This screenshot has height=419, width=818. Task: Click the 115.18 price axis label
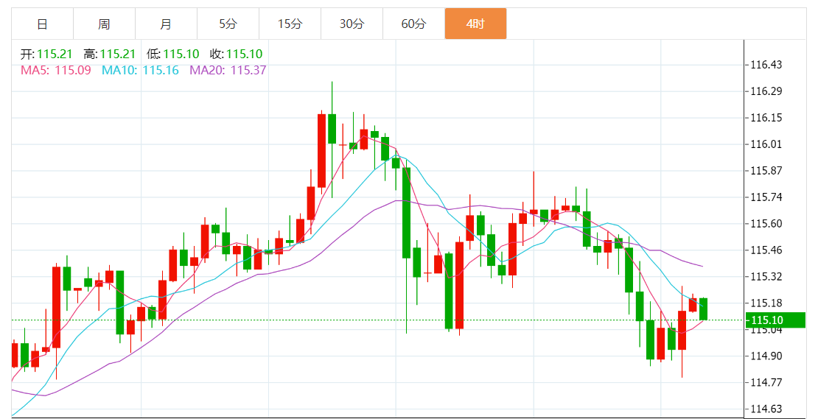(x=766, y=303)
